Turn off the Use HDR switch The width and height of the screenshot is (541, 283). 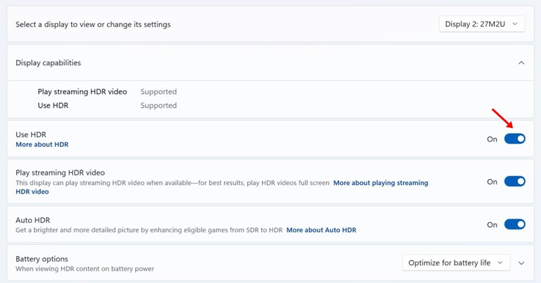(515, 139)
